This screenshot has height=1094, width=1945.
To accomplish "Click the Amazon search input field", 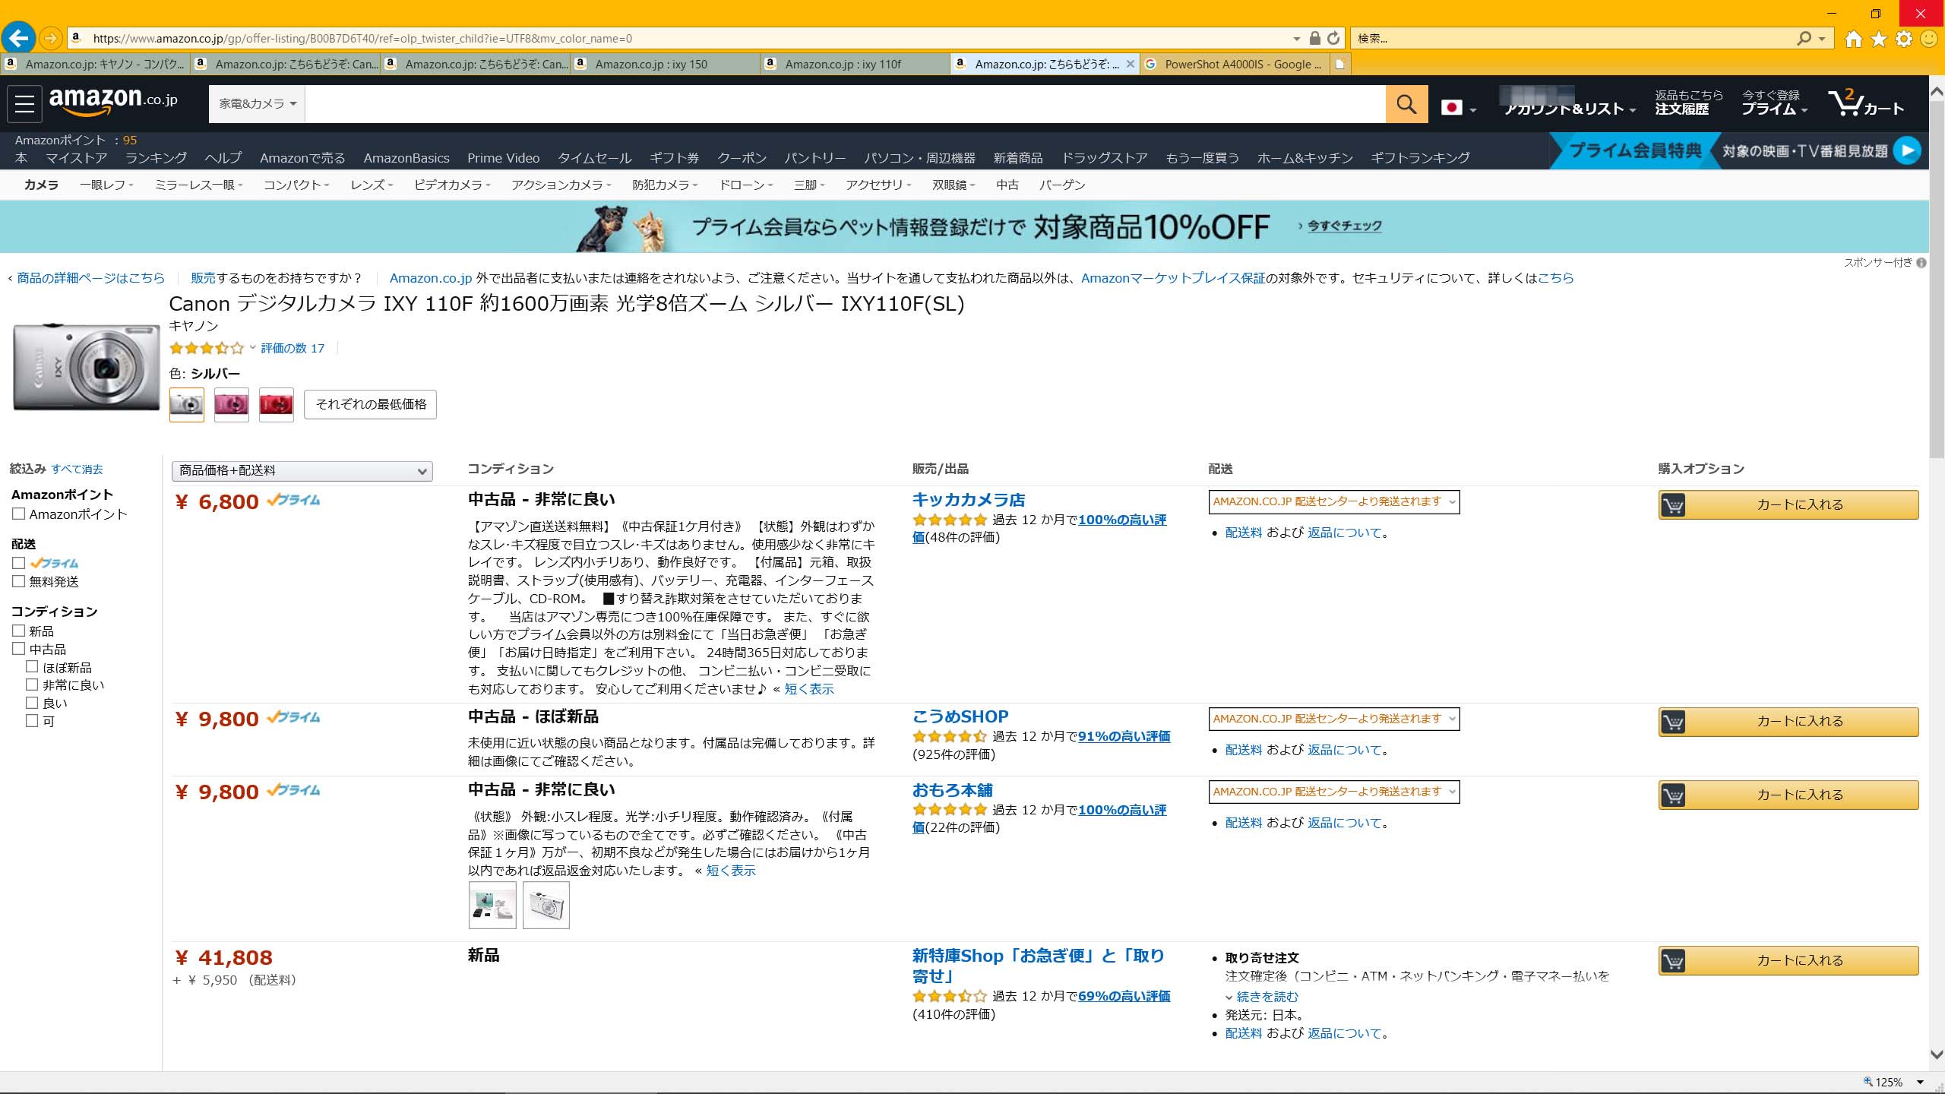I will tap(845, 103).
